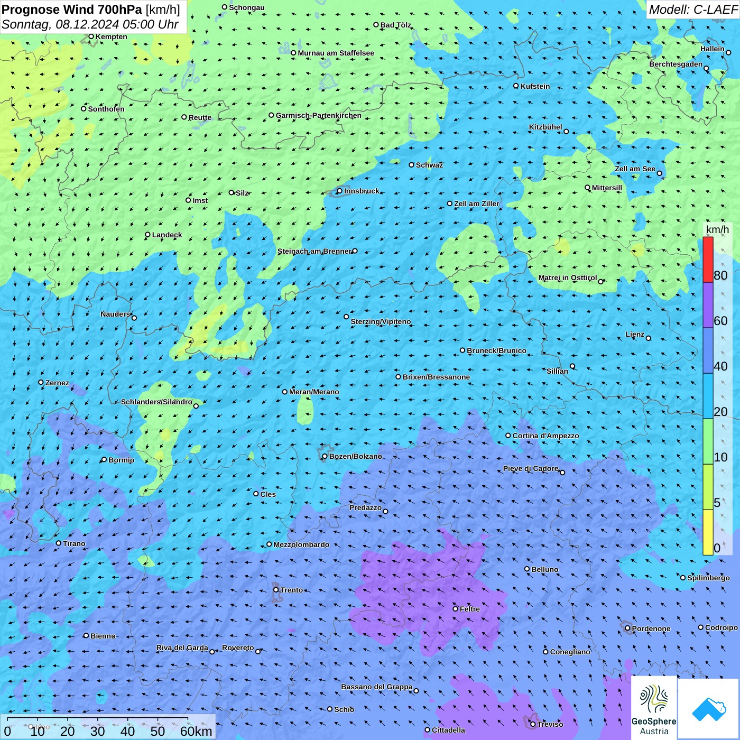Click the 'Brixen/Bressanone' label
The width and height of the screenshot is (740, 740).
coord(436,377)
